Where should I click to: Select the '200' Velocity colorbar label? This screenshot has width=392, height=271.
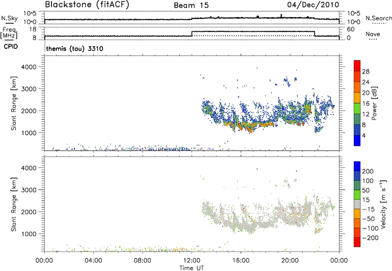368,171
